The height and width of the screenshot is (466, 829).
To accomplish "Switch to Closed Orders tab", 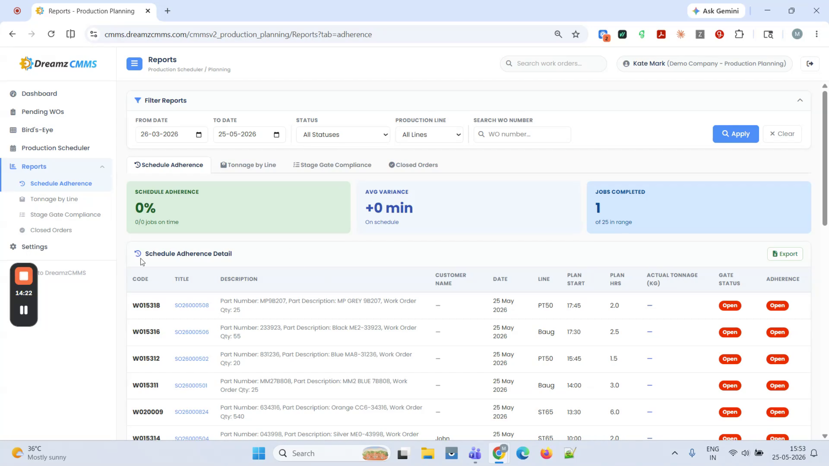I will (x=413, y=165).
